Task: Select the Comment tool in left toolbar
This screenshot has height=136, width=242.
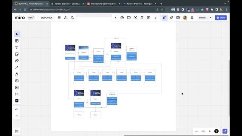Action: coord(17,81)
